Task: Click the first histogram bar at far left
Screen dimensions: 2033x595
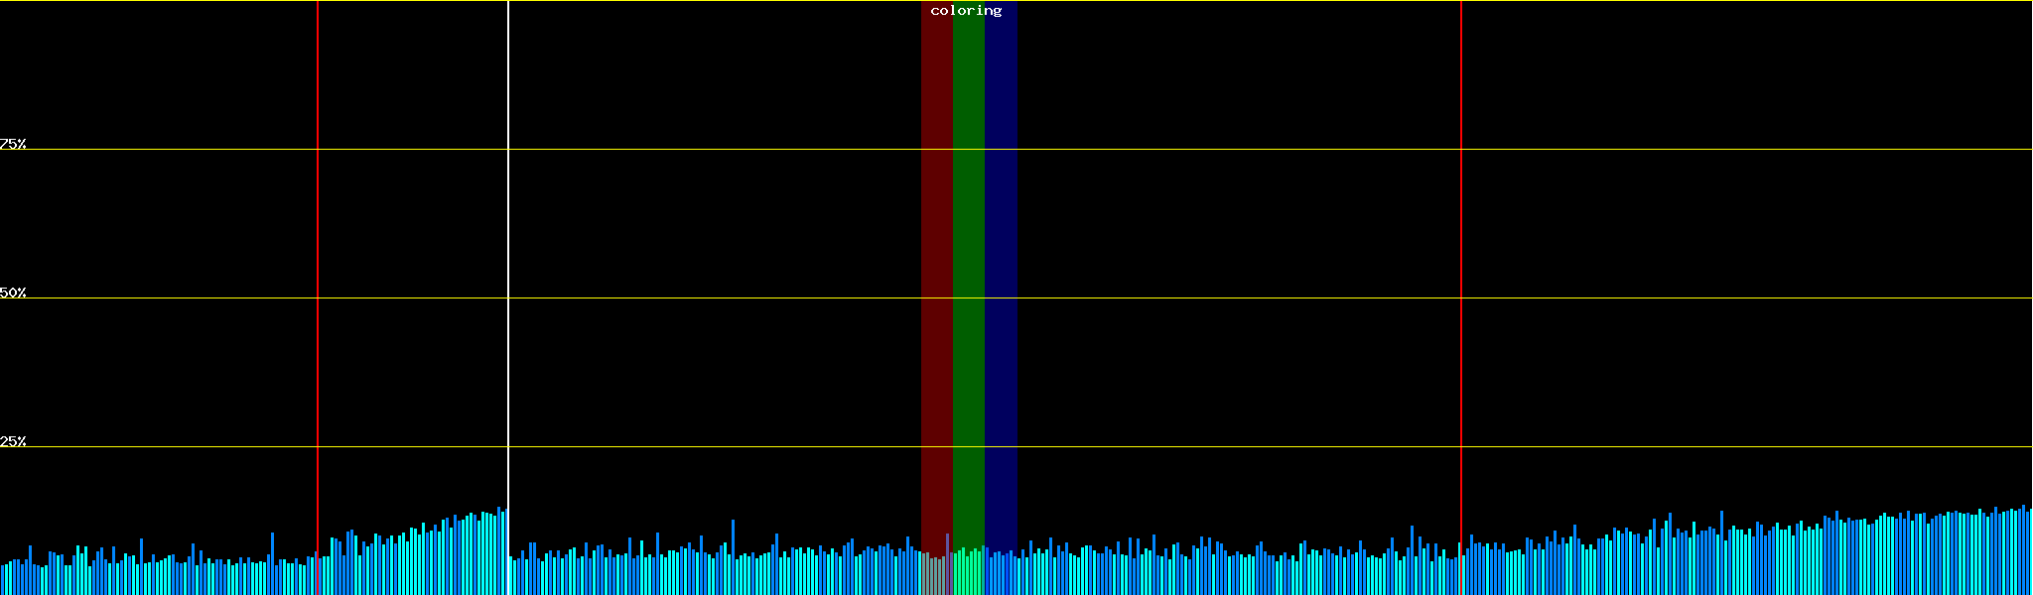Action: tap(3, 581)
